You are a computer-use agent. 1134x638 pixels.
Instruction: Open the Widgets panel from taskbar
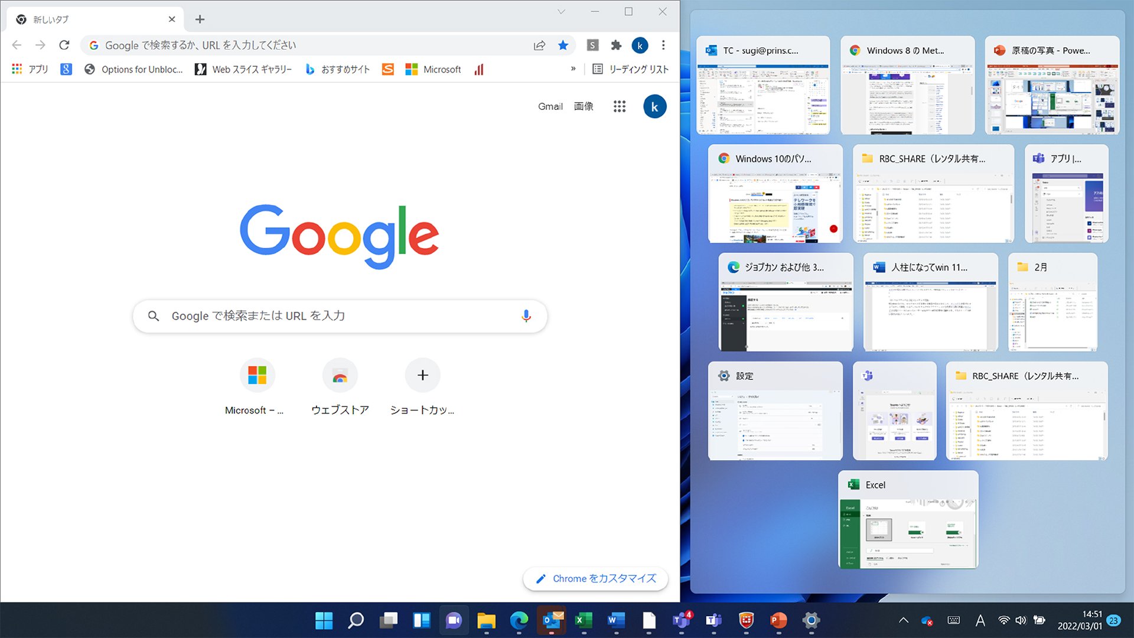click(421, 620)
